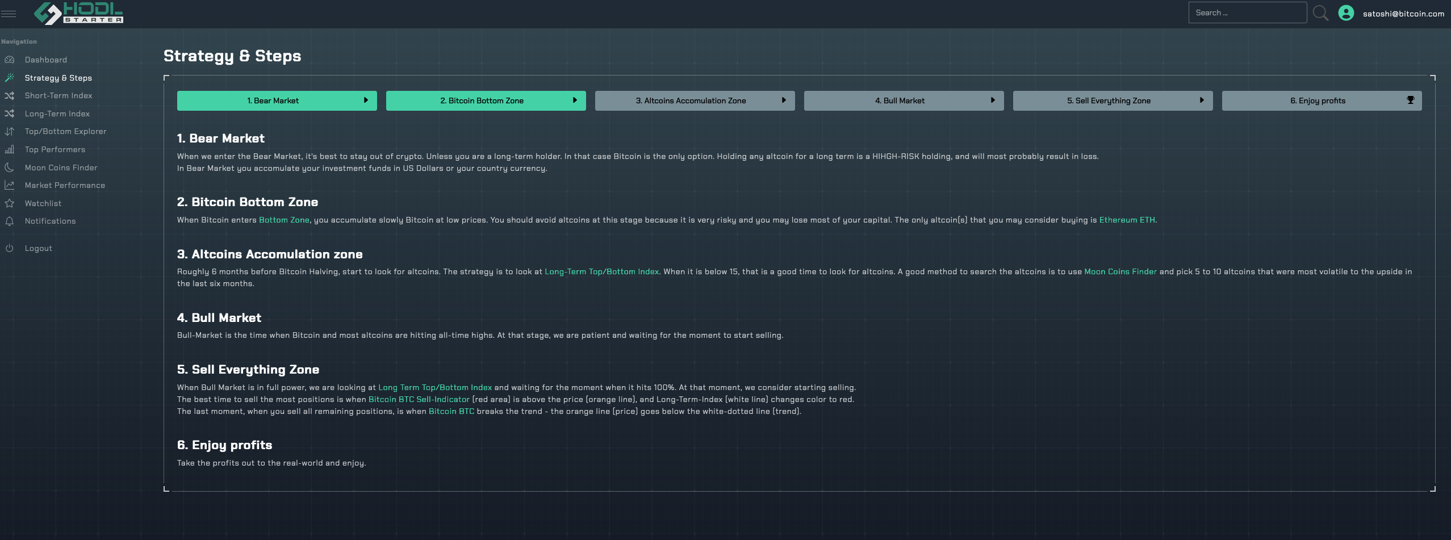1451x540 pixels.
Task: Click the user avatar icon
Action: click(1346, 13)
